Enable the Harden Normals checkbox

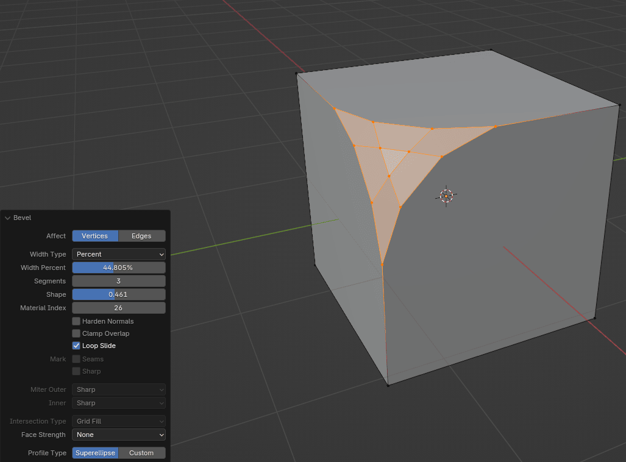tap(76, 321)
